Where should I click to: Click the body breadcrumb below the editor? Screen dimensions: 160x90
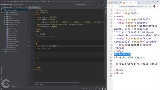pos(41,84)
